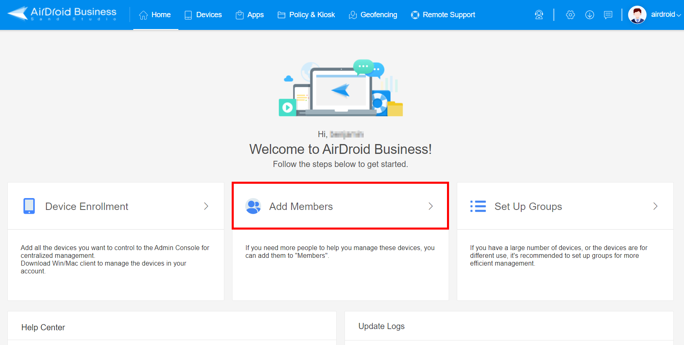Click the Add Members description text

pyautogui.click(x=340, y=252)
